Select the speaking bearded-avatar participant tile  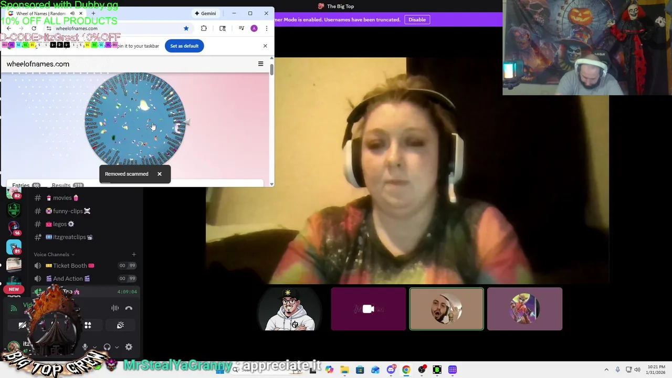click(x=446, y=309)
